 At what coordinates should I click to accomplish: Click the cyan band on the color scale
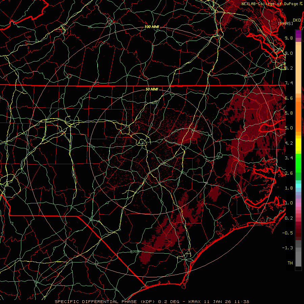[x=298, y=186]
